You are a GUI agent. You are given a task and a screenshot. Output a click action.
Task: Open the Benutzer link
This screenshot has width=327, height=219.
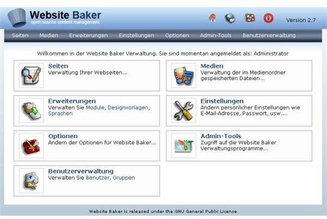(98, 178)
